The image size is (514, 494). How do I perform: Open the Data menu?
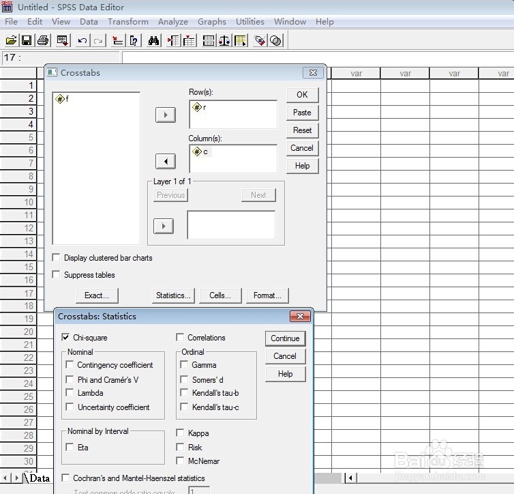click(89, 22)
